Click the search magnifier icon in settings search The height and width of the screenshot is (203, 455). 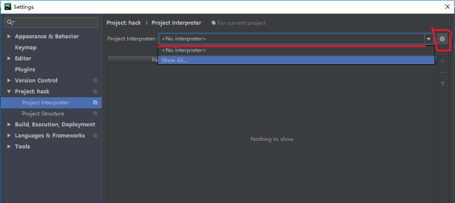(10, 22)
